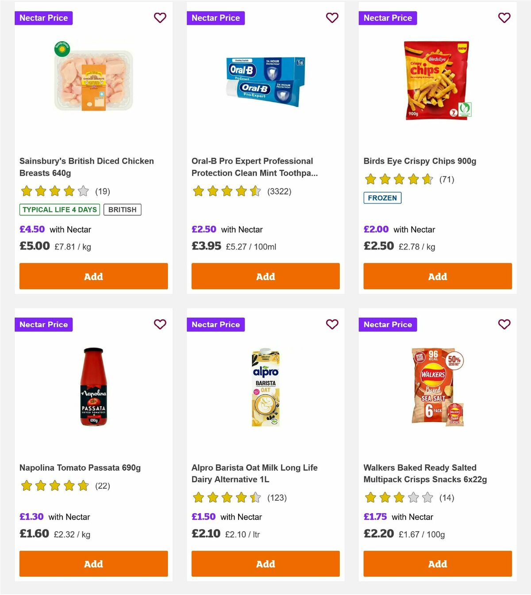The image size is (531, 595).
Task: Click TYPICAL LIFE 4 DAYS tag
Action: (59, 209)
